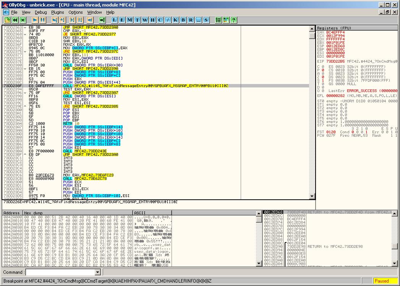Select the highlighted CALL AfxFindMessageEntry line
The width and height of the screenshot is (400, 286).
155,86
